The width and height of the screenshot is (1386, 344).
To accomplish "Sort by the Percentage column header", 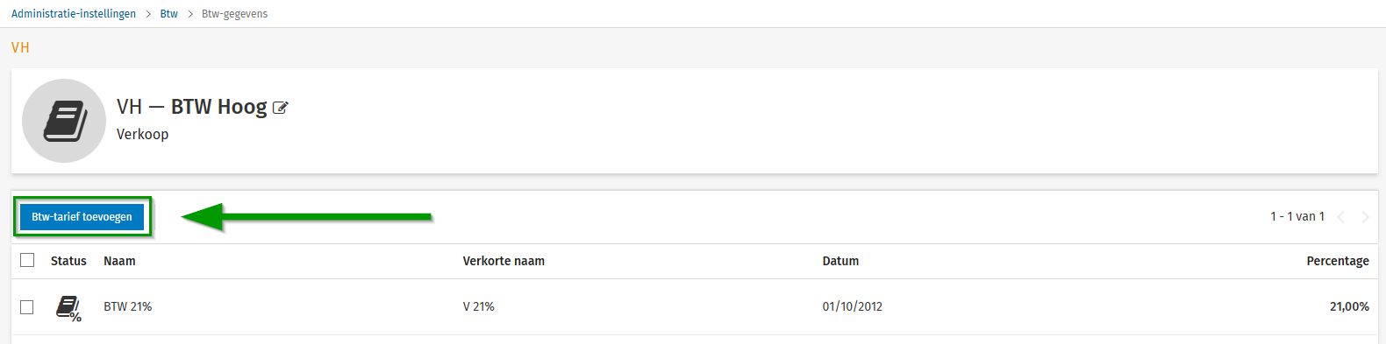I will click(1337, 261).
